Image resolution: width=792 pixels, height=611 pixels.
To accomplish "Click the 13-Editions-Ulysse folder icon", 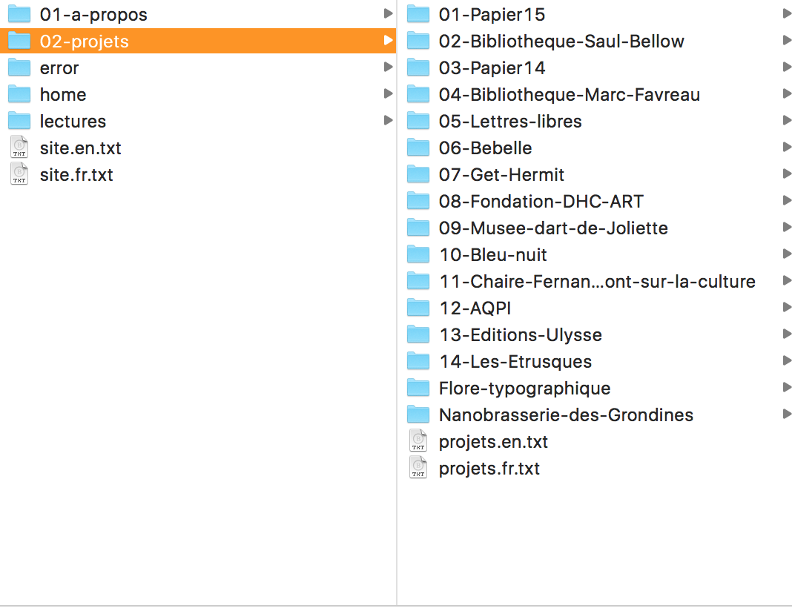I will pyautogui.click(x=418, y=334).
